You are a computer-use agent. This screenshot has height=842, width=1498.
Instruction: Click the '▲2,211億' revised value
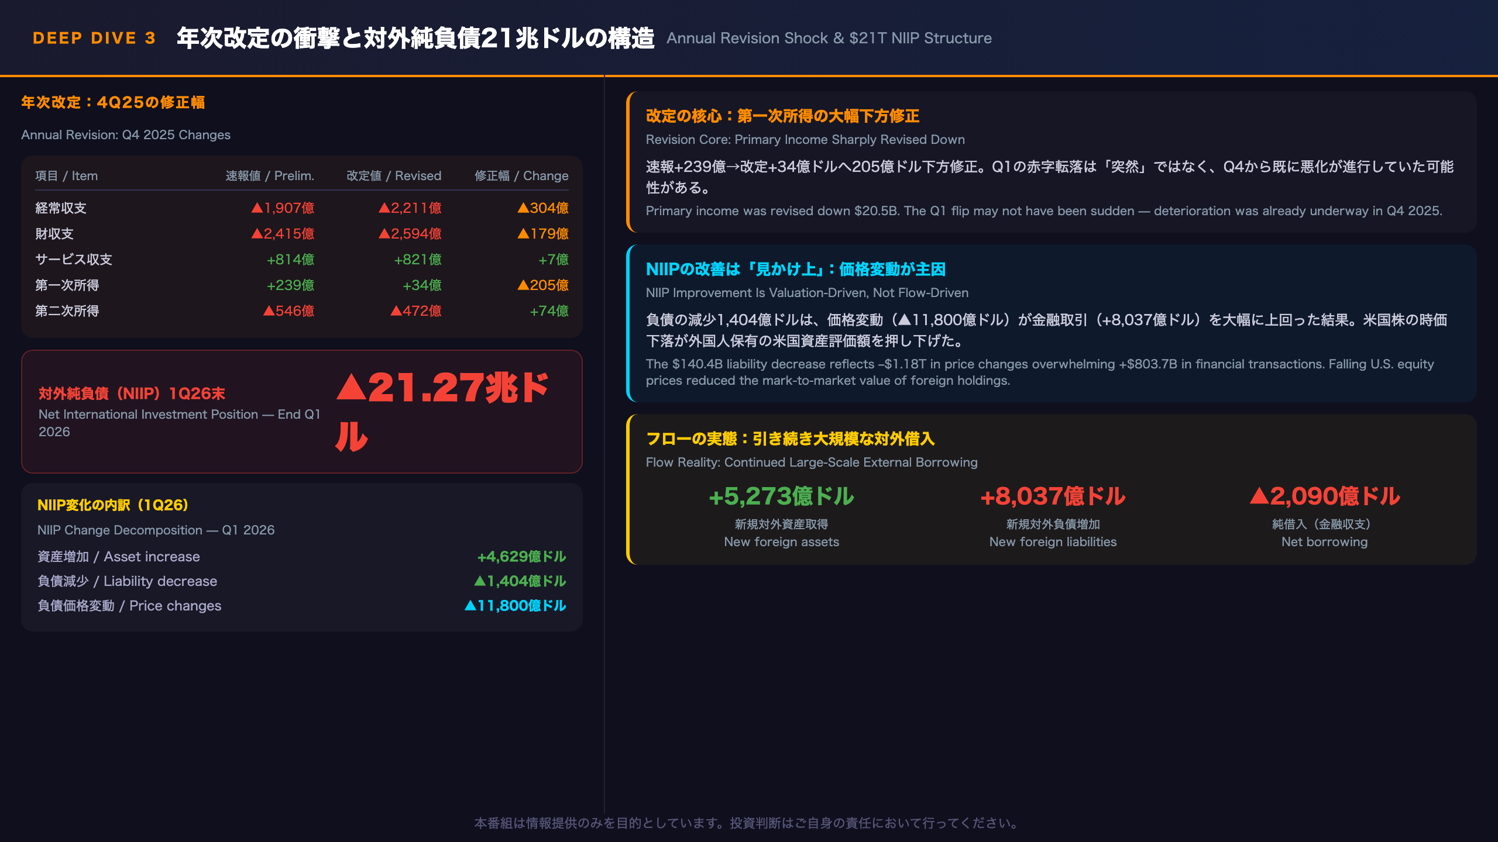click(410, 208)
